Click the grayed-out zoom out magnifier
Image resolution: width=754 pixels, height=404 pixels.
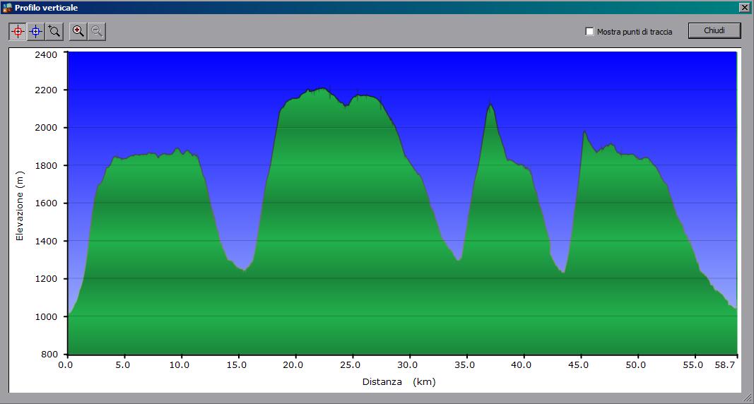pos(97,32)
